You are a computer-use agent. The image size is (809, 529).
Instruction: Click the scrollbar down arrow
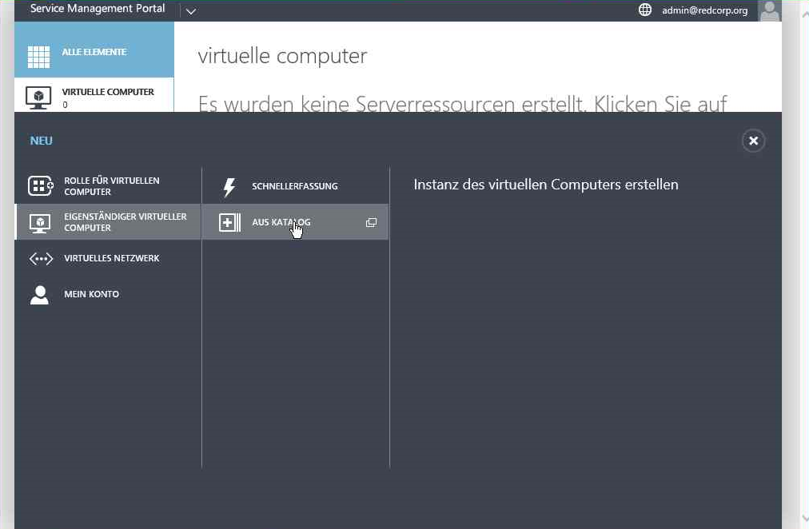coord(803,518)
